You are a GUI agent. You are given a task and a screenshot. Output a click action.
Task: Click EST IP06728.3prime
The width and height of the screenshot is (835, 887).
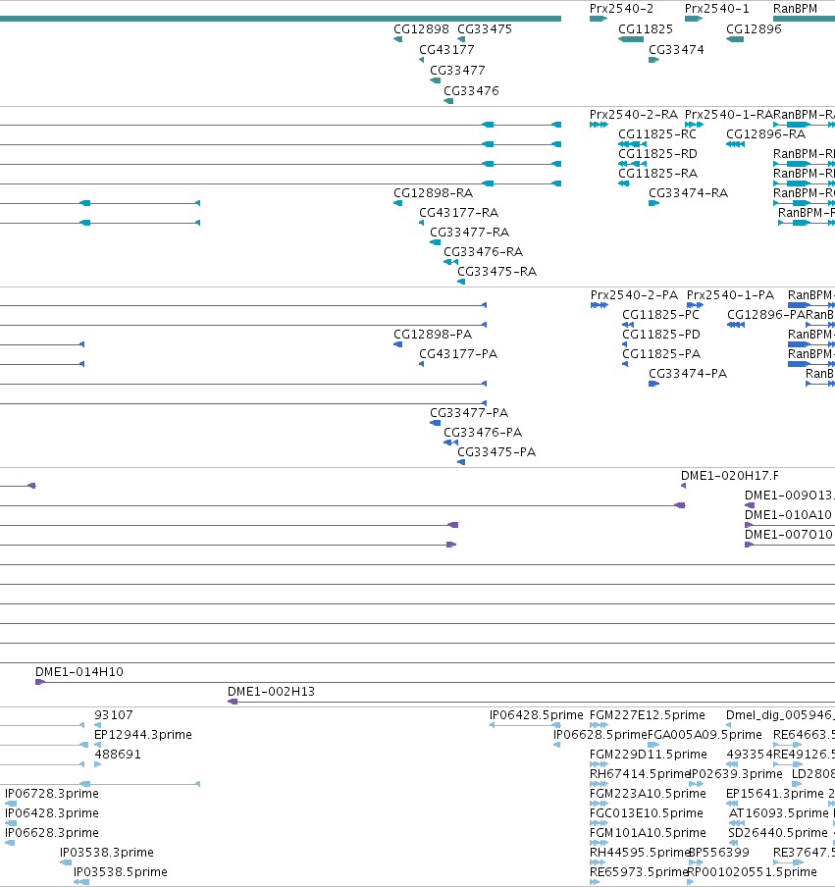click(51, 794)
